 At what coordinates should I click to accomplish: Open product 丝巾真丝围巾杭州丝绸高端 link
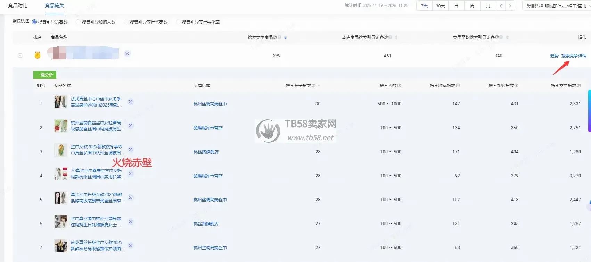pos(96,222)
